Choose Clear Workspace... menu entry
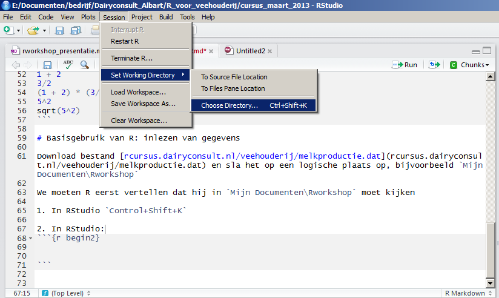 pyautogui.click(x=146, y=121)
